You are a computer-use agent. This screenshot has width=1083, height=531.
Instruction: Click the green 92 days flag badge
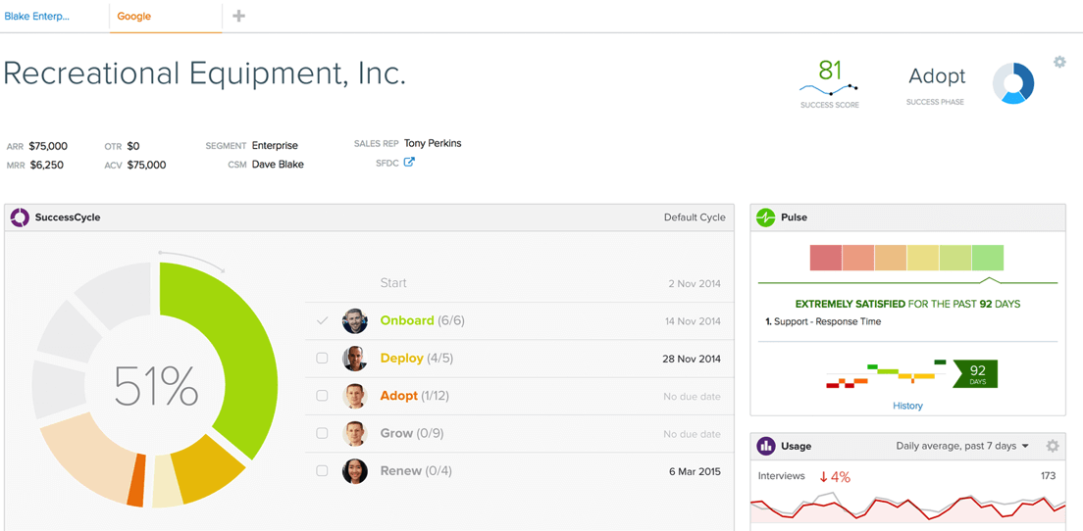click(975, 374)
